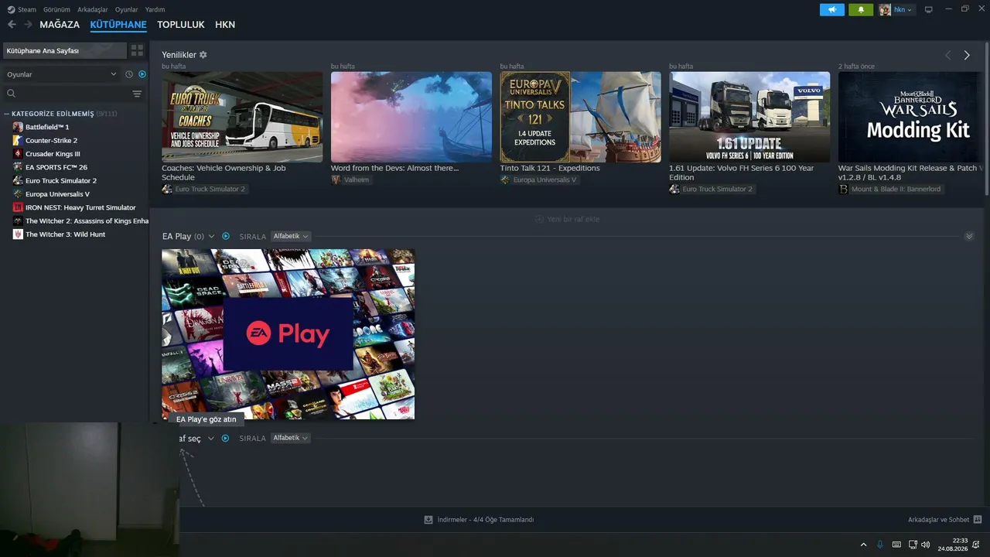The height and width of the screenshot is (557, 990).
Task: Open the EA Play banner thumbnail
Action: pyautogui.click(x=288, y=334)
